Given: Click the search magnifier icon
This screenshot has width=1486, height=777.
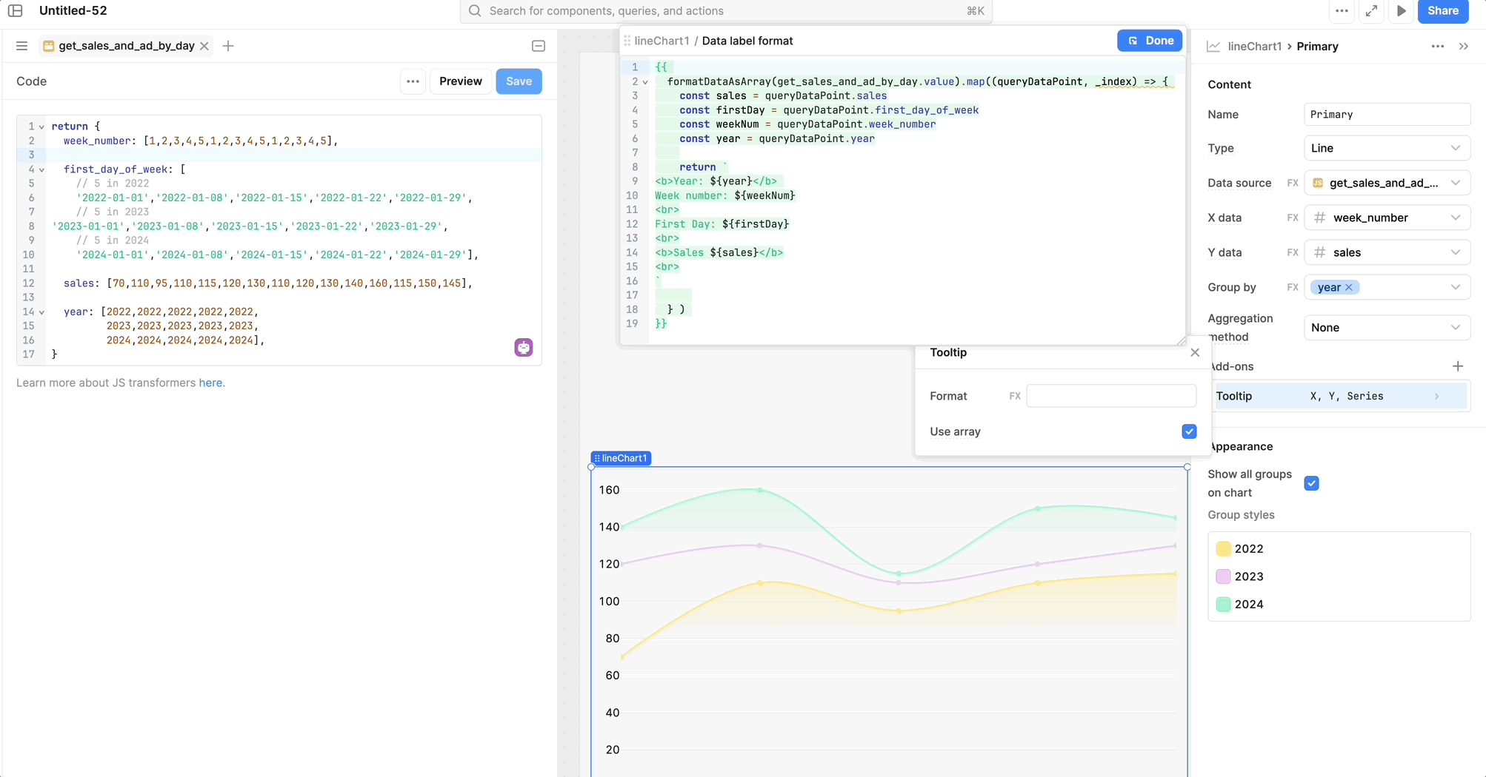Looking at the screenshot, I should pyautogui.click(x=475, y=11).
